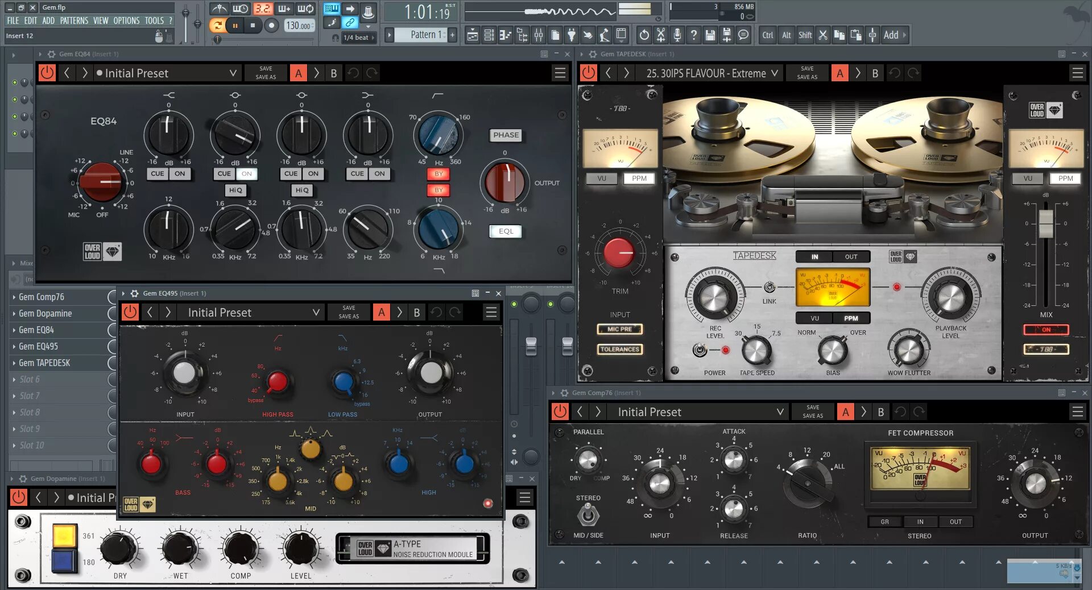The image size is (1092, 590).
Task: Click the metronome icon in the toolbar
Action: click(x=219, y=9)
